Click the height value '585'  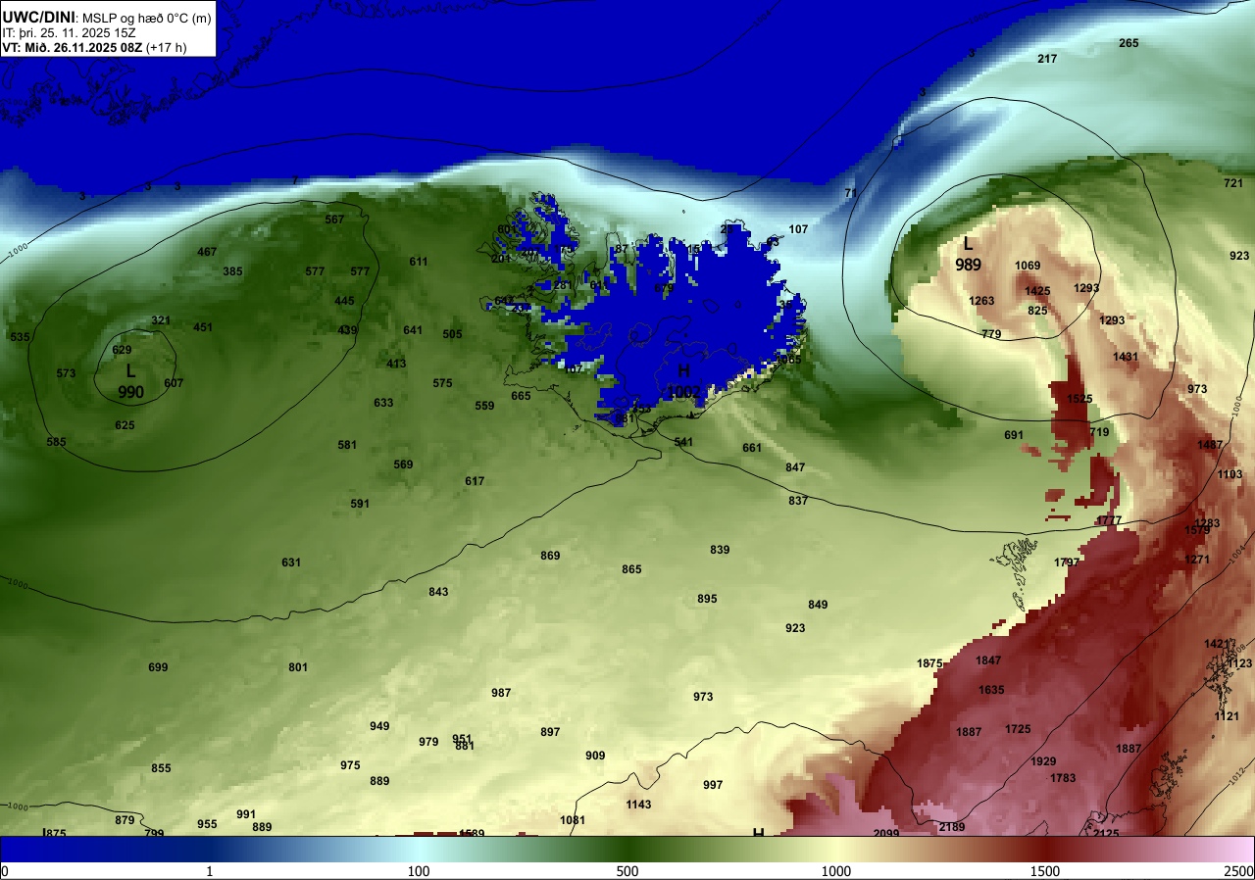(56, 442)
